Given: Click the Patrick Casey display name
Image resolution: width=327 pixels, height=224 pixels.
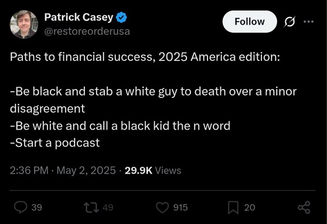Looking at the screenshot, I should click(79, 17).
